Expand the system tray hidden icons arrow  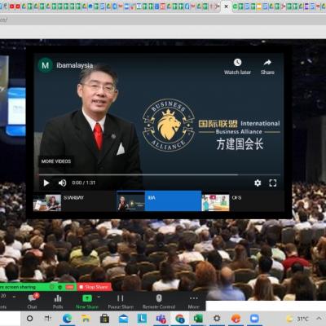tap(319, 318)
